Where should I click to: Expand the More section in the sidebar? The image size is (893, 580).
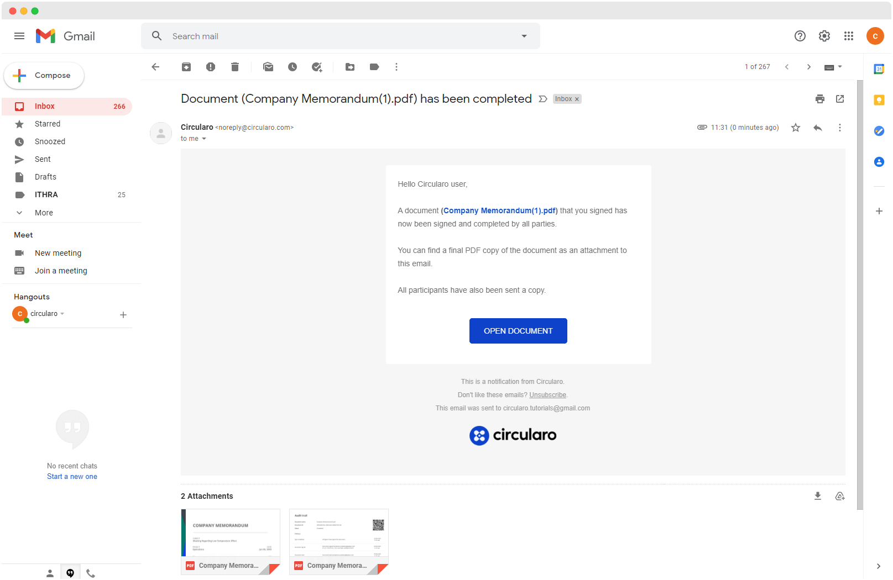[x=44, y=213]
